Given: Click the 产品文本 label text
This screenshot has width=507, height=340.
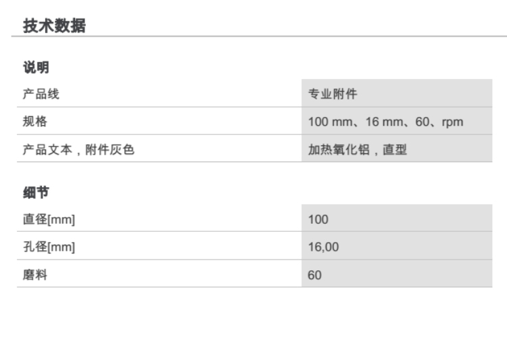Looking at the screenshot, I should coord(46,150).
